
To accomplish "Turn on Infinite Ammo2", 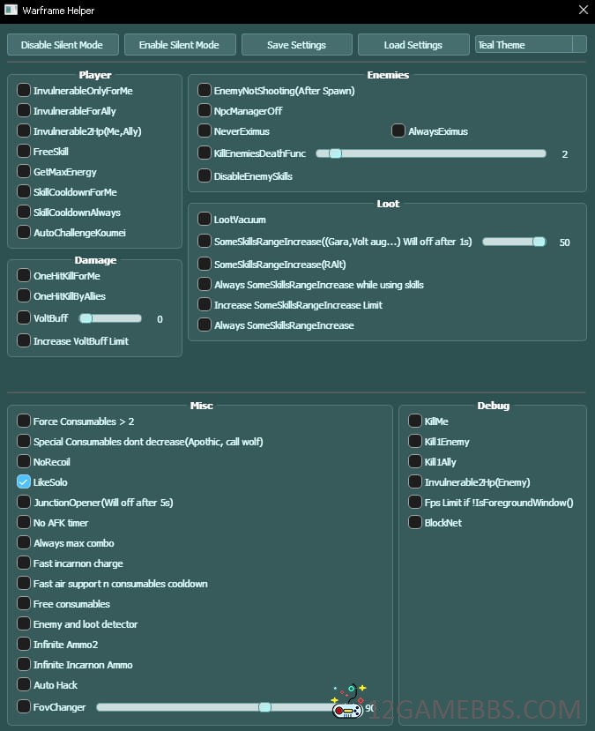I will [x=24, y=645].
